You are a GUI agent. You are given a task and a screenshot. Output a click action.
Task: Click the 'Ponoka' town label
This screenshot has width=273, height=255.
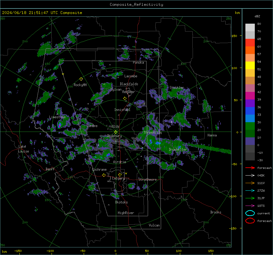[x=138, y=62]
